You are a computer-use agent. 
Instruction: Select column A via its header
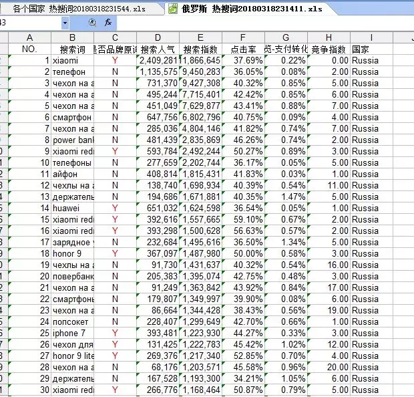(29, 38)
